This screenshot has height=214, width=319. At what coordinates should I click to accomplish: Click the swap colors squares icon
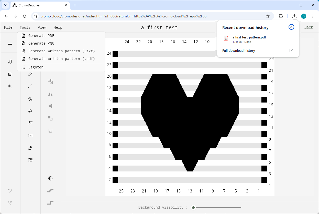coord(50,118)
